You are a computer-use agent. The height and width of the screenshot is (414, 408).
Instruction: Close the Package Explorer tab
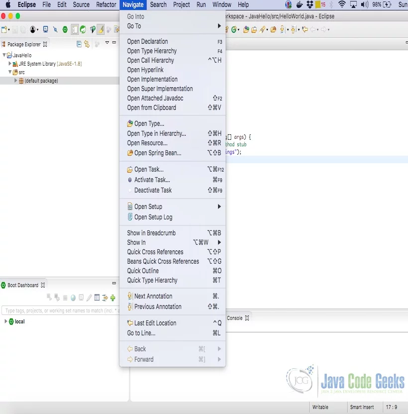click(x=45, y=44)
